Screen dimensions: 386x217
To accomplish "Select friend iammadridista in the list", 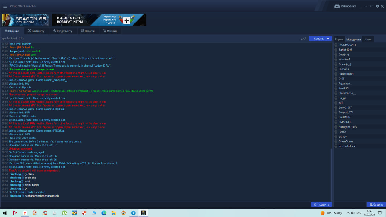I will 359,146.
